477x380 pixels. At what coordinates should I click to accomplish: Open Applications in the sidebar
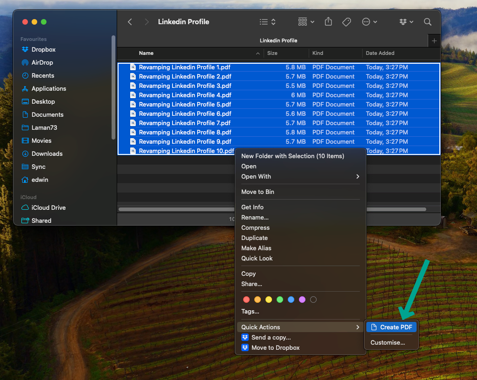pyautogui.click(x=49, y=89)
